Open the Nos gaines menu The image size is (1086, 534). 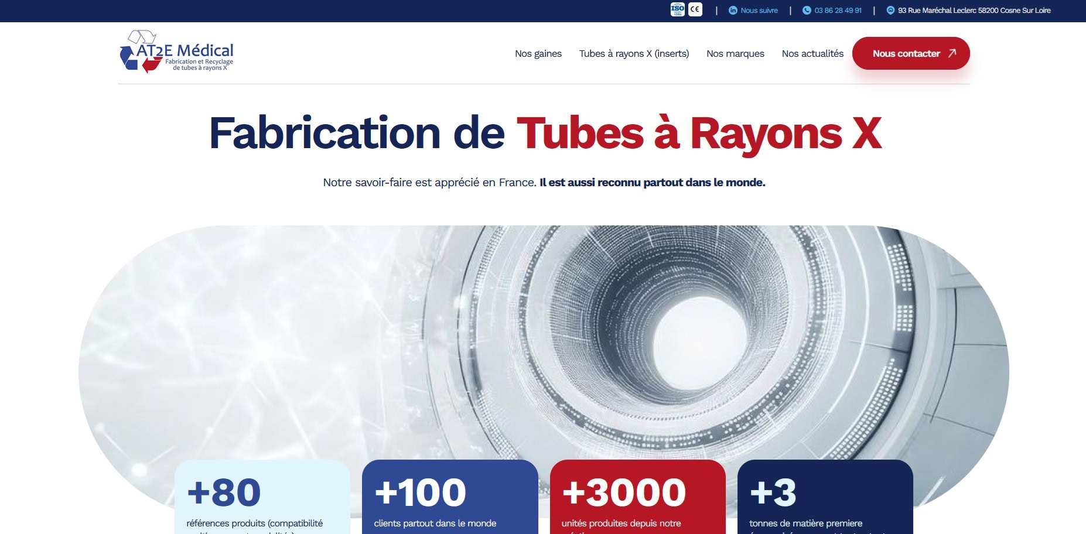point(538,54)
